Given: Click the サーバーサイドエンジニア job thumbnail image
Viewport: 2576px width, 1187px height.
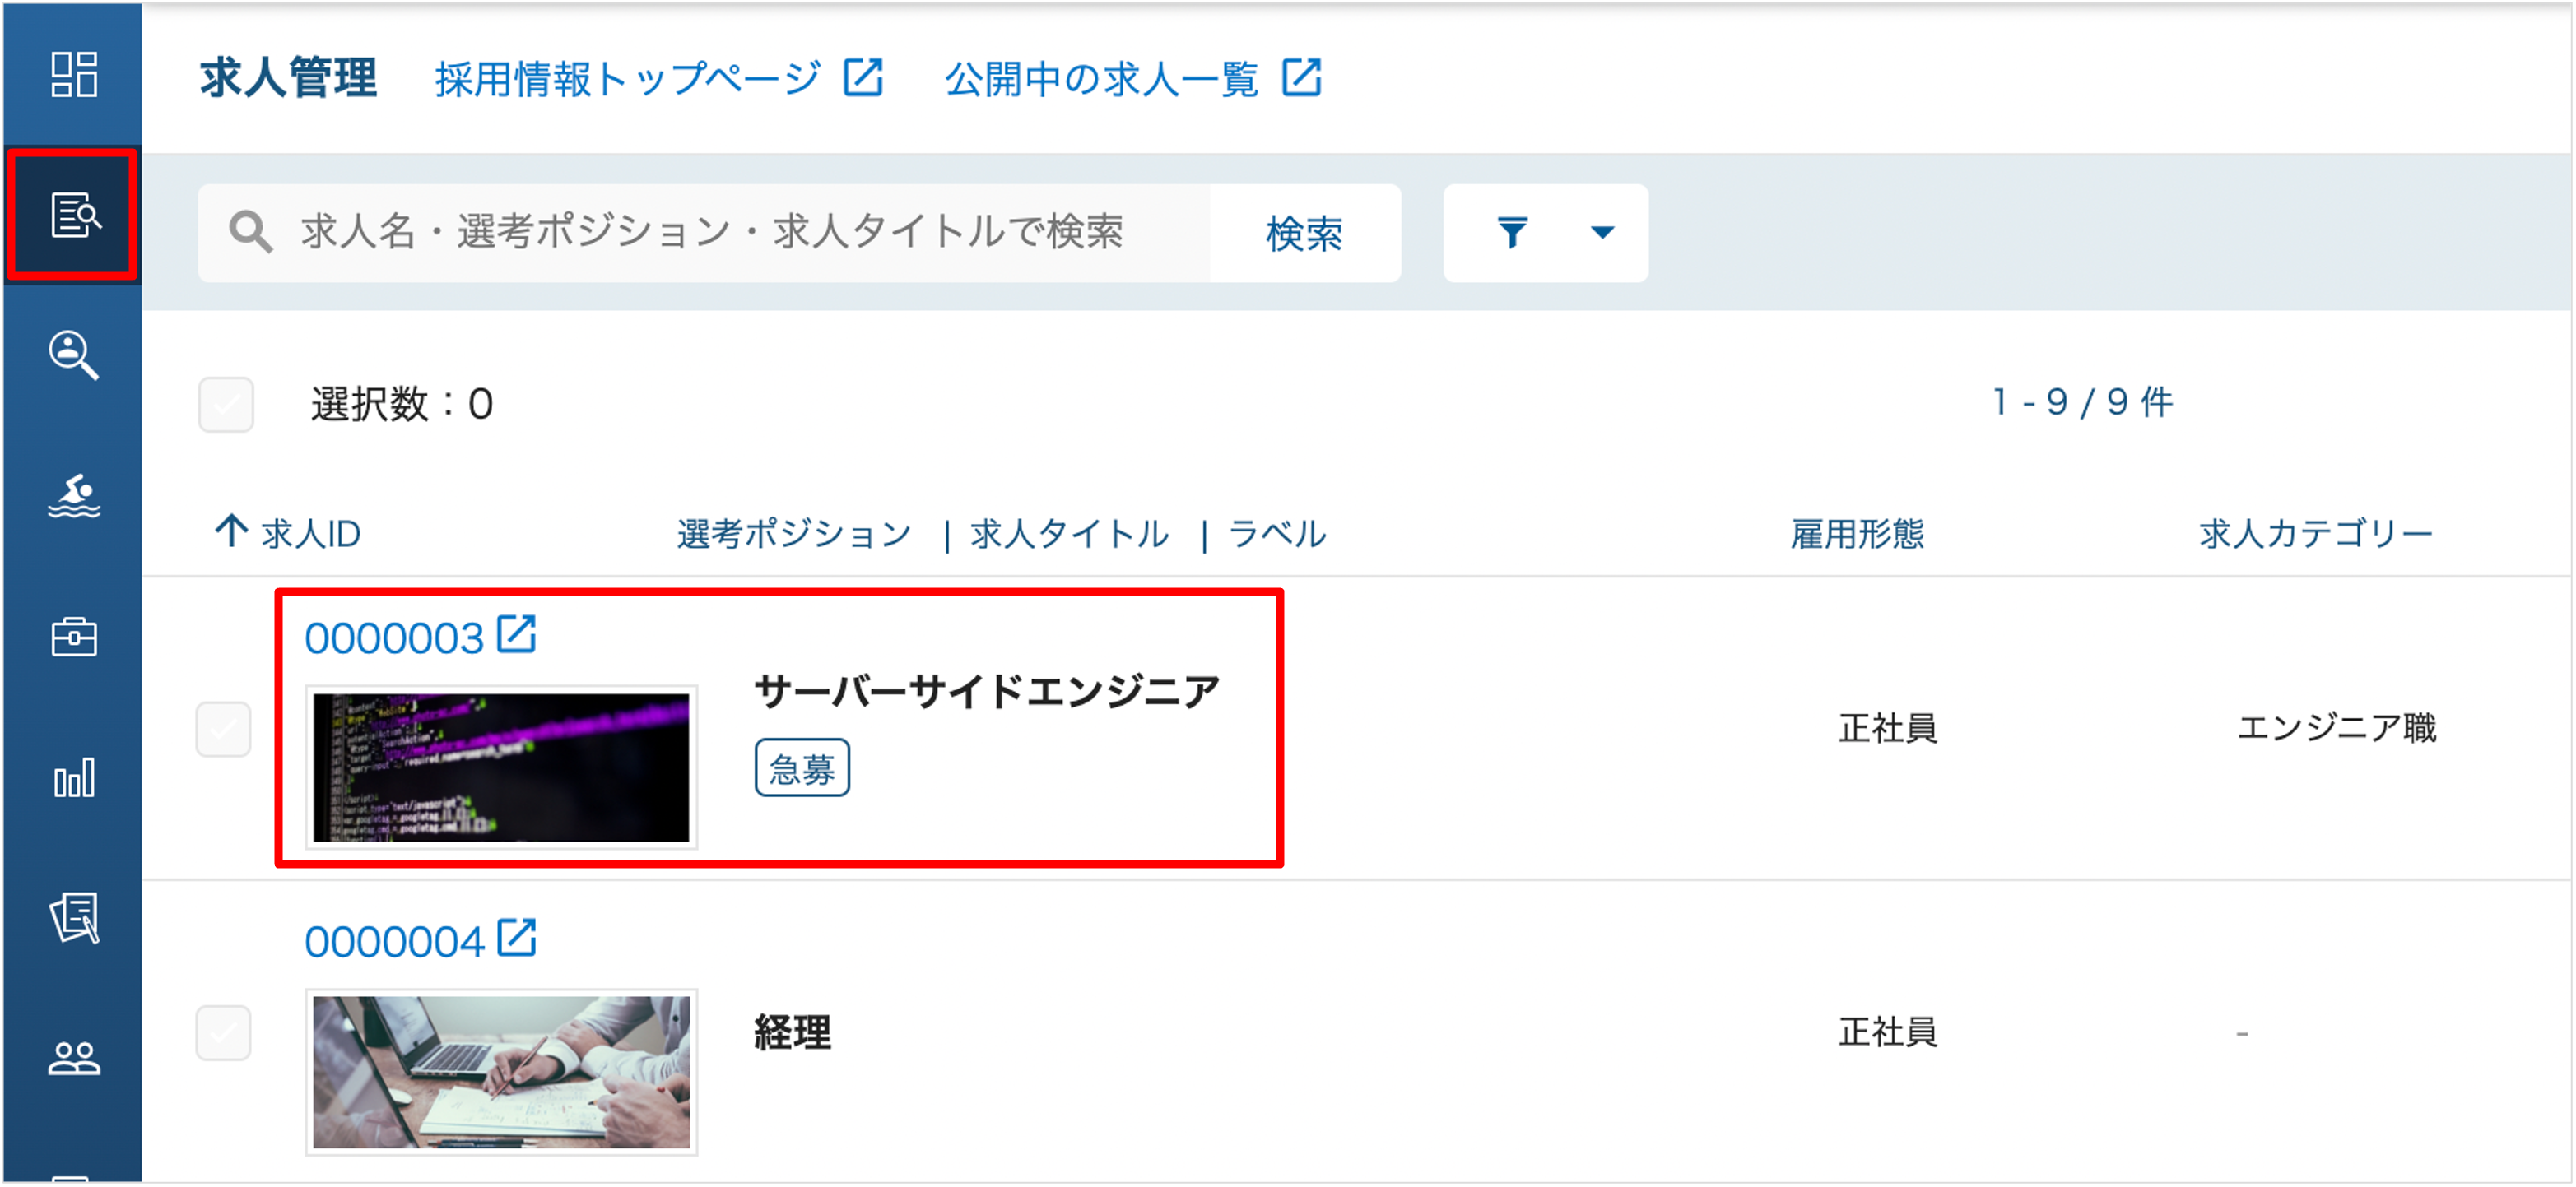Looking at the screenshot, I should coord(501,767).
